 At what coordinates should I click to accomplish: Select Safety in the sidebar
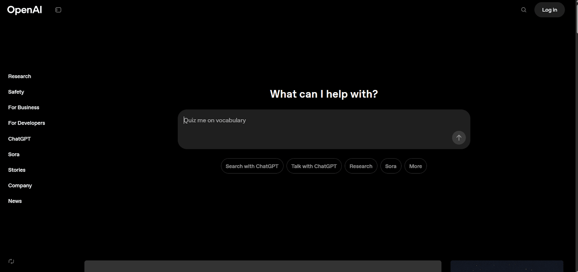pyautogui.click(x=16, y=92)
